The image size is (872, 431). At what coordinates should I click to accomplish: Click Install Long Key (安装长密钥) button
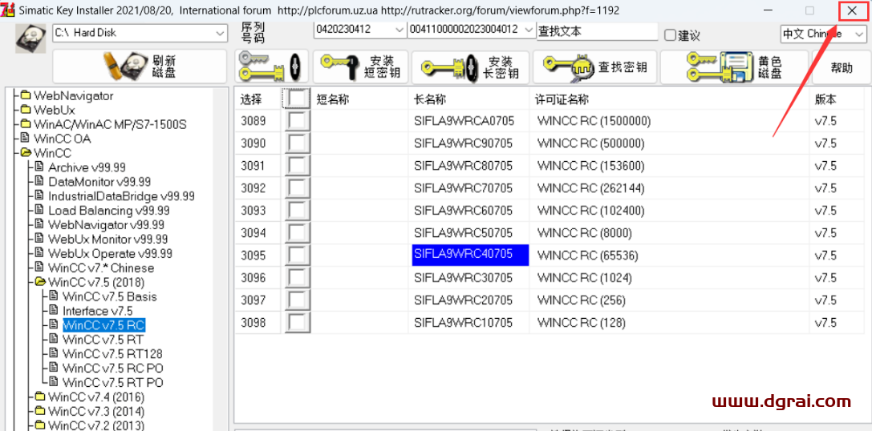click(470, 66)
